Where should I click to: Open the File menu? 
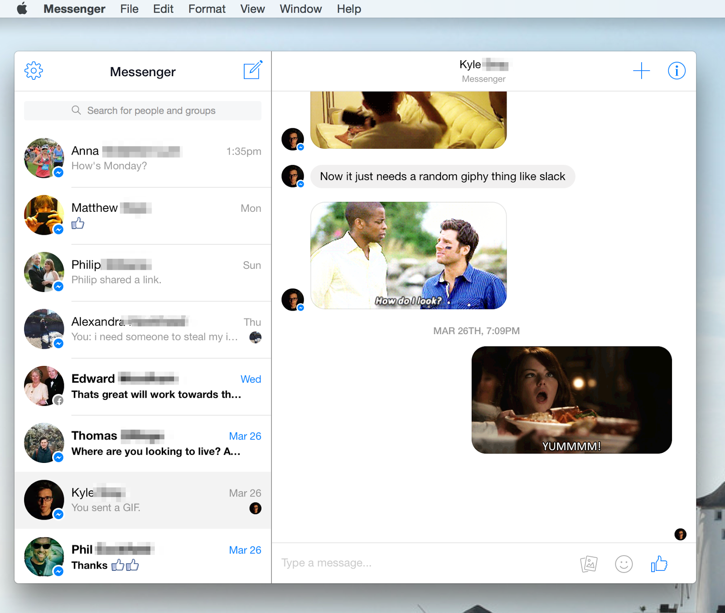130,9
